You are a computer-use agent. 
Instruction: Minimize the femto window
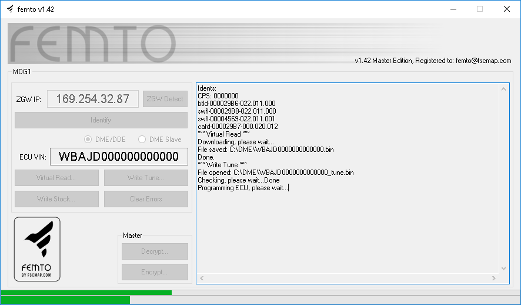(453, 9)
